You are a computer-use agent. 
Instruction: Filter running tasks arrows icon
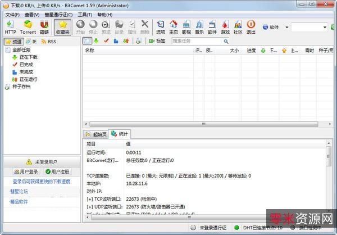126,41
